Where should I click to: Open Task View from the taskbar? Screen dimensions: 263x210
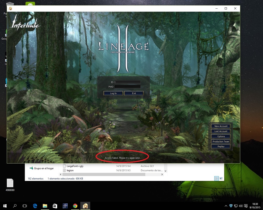(x=25, y=206)
